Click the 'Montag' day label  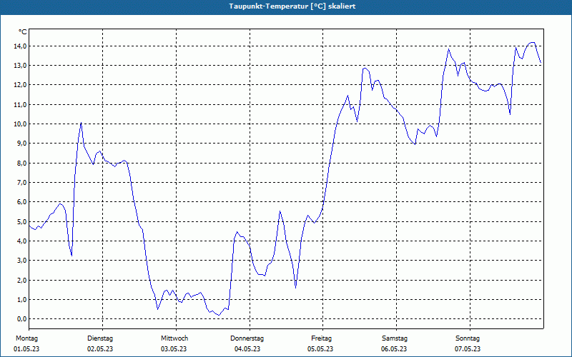[x=26, y=338]
